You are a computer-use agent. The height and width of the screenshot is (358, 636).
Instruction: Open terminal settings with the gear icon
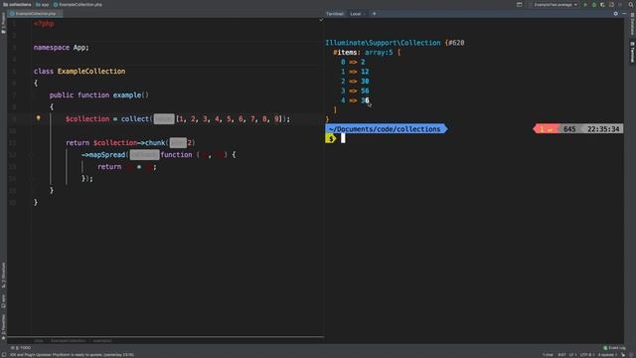tap(616, 14)
